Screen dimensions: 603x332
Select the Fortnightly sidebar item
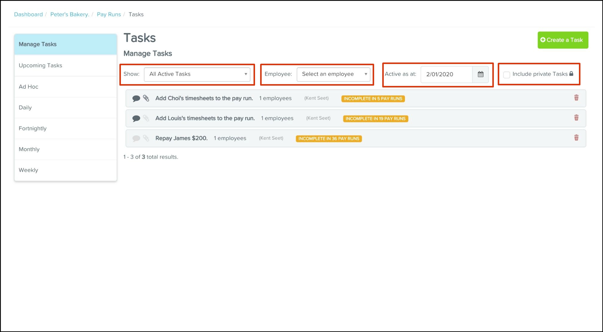pyautogui.click(x=32, y=129)
